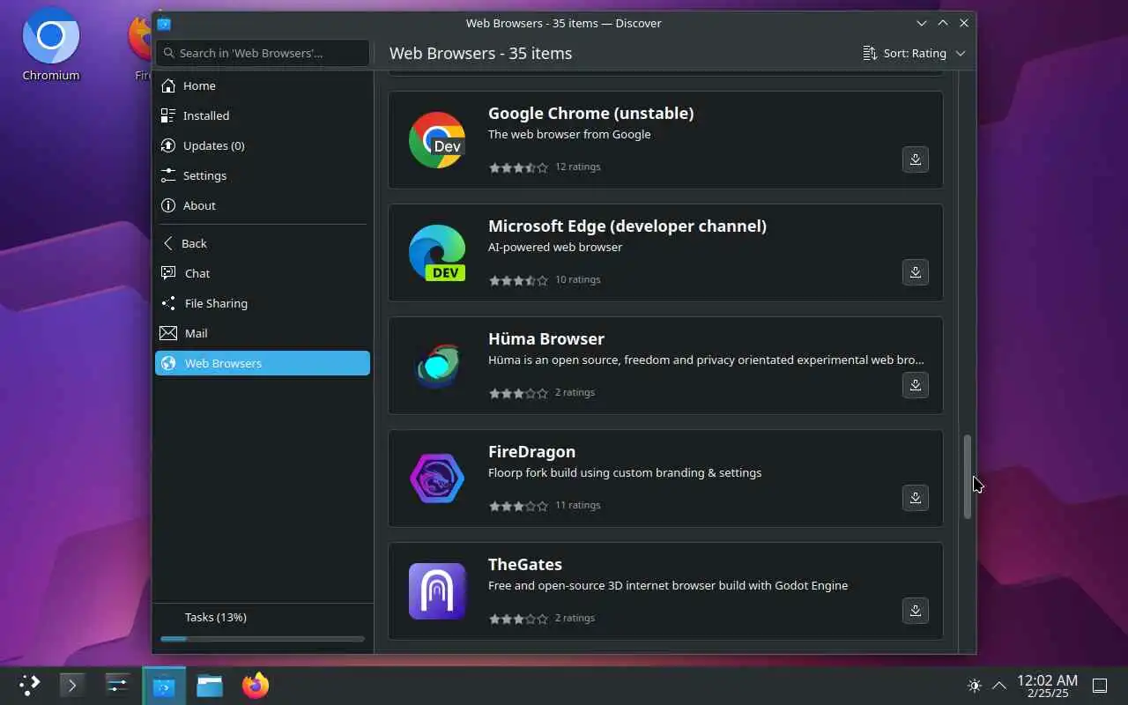Open the Sort: Rating dropdown
Viewport: 1128px width, 705px height.
click(x=914, y=53)
